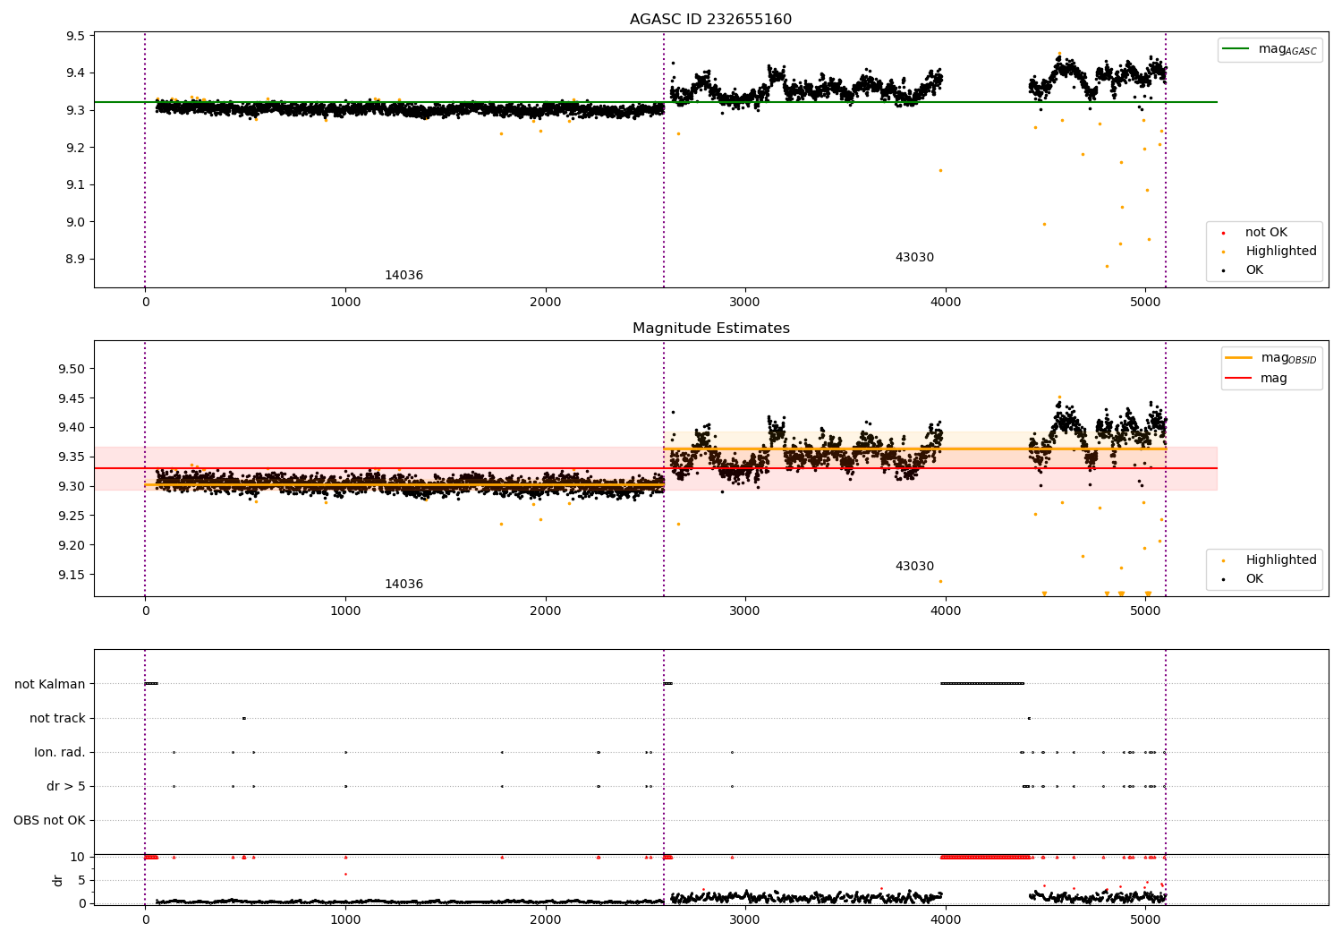
Task: Click the 9.35 tick on the middle y-axis
Action: tap(72, 457)
